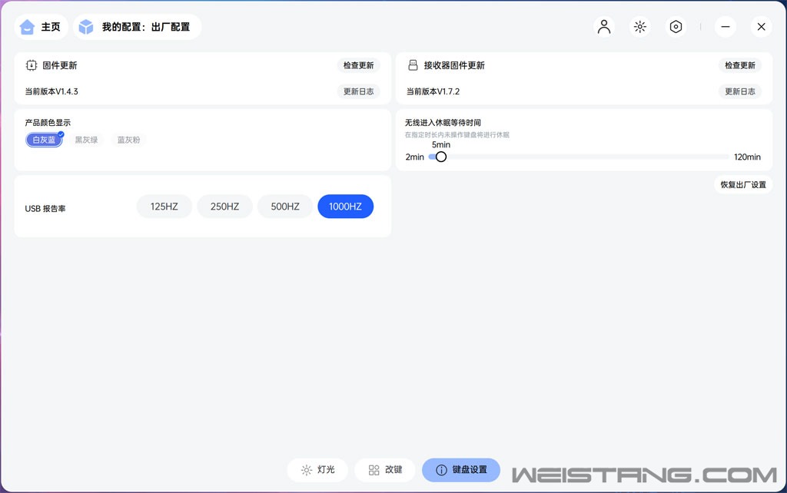Viewport: 787px width, 493px height.
Task: Select the 蓝灰粉 product color option
Action: point(128,140)
